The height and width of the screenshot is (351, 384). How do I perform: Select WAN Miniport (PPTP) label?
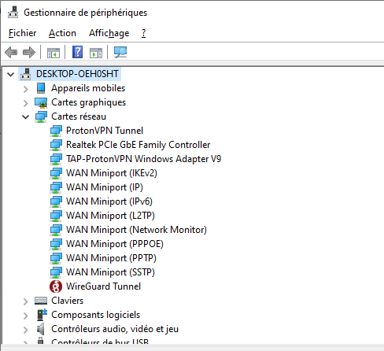tap(111, 258)
